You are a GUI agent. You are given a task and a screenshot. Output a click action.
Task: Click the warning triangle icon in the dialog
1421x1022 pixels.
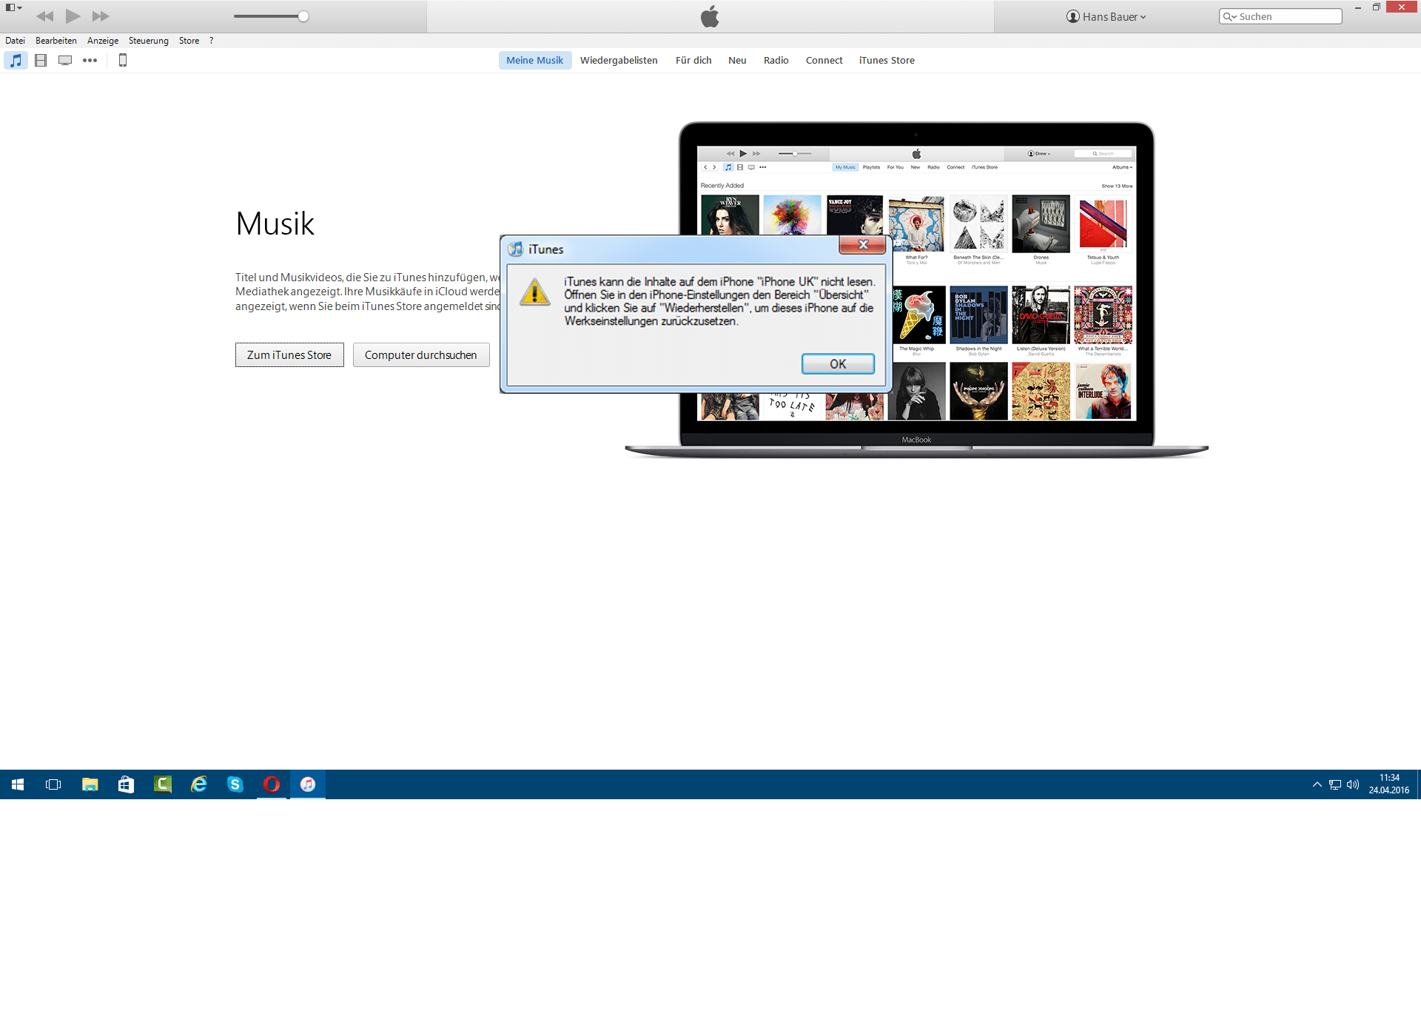point(534,292)
